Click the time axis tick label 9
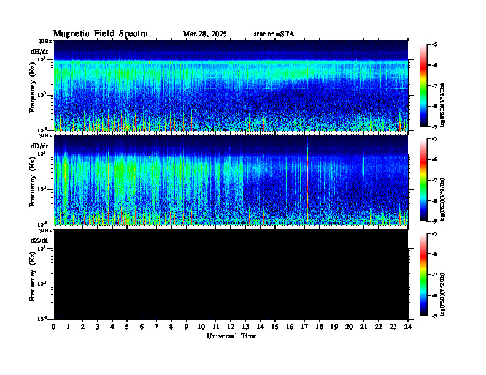Screen dimensions: 486x375 [186, 327]
